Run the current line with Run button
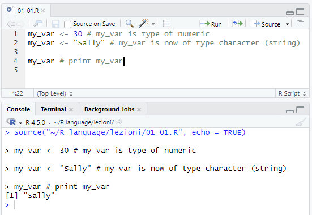This screenshot has width=312, height=215. (211, 24)
